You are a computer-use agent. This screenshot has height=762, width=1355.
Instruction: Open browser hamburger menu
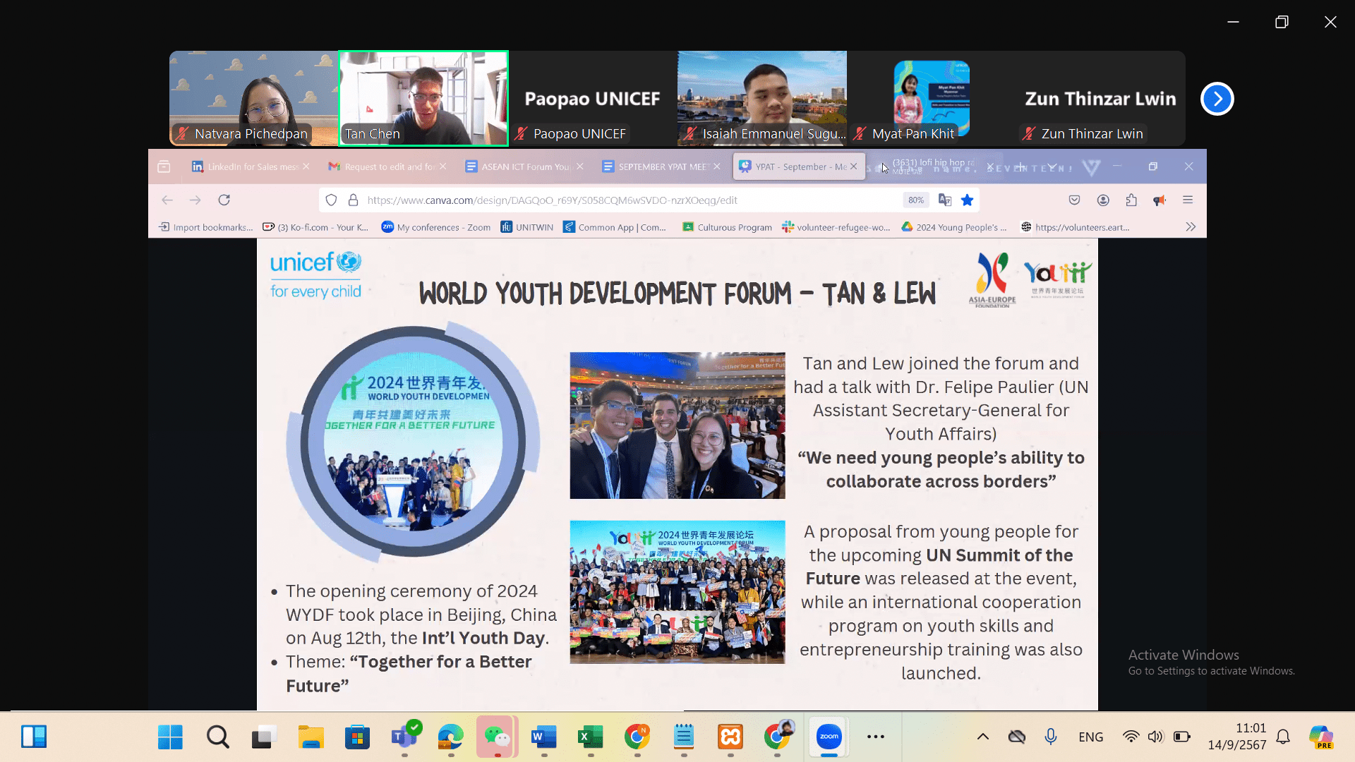1188,200
